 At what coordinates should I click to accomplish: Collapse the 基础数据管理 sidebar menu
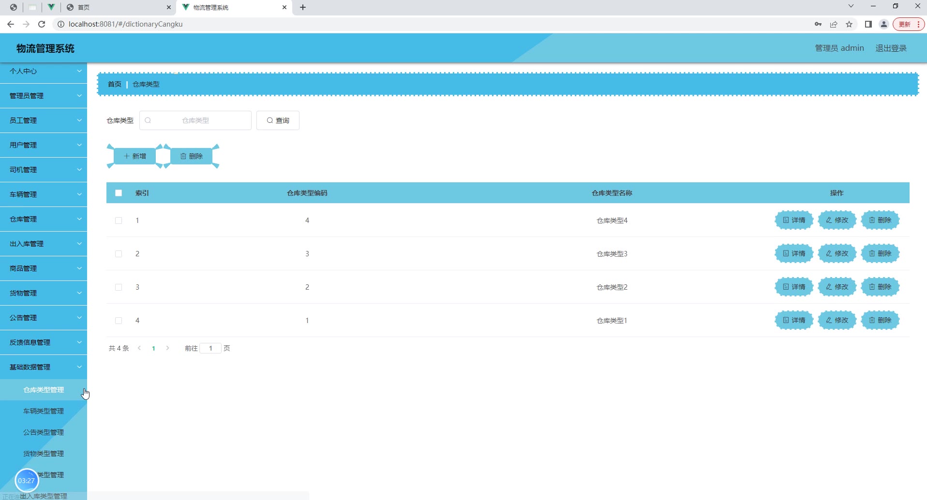pyautogui.click(x=44, y=367)
